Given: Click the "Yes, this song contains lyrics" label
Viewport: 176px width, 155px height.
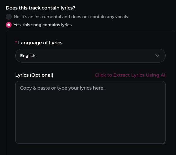Looking at the screenshot, I should click(42, 25).
